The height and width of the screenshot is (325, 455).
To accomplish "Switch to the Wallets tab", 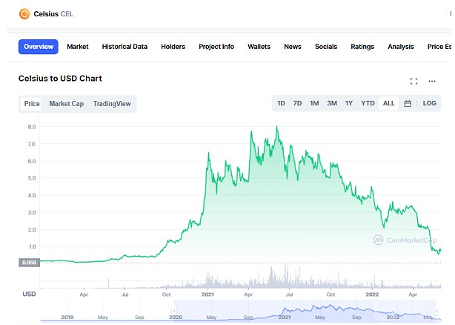I will coord(259,47).
